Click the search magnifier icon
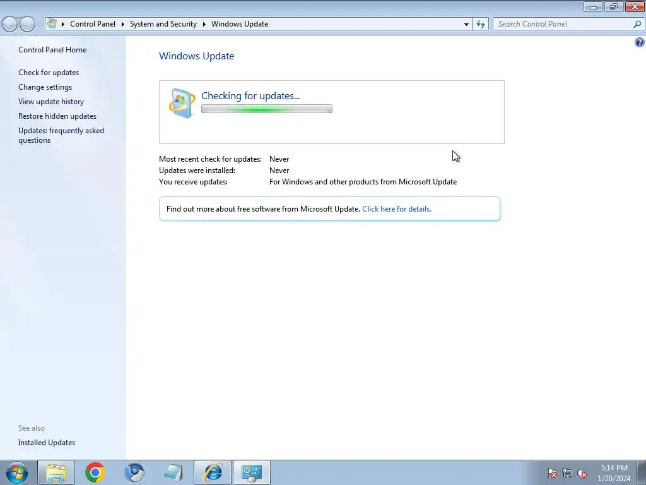The image size is (646, 485). pos(637,24)
